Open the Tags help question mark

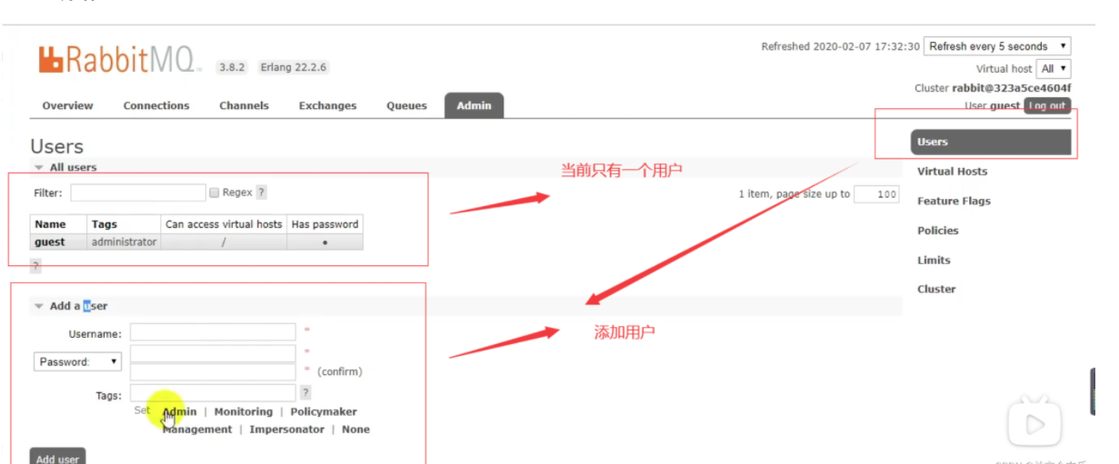pyautogui.click(x=306, y=392)
